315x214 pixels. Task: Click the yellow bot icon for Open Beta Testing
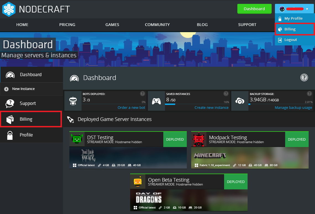tap(138, 181)
